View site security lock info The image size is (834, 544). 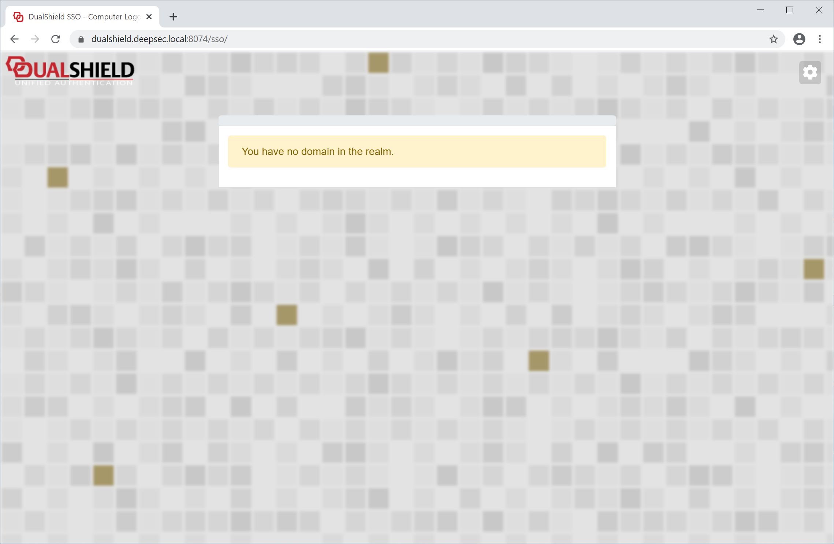click(x=81, y=39)
